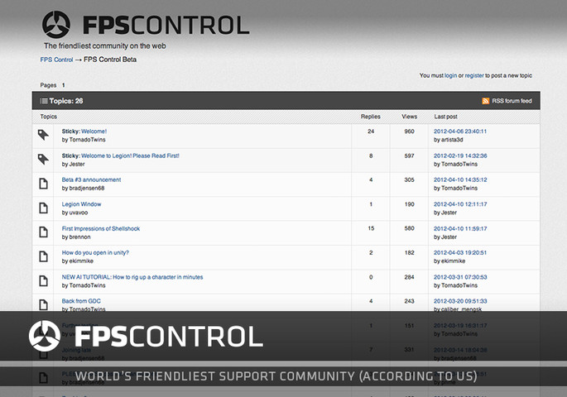This screenshot has height=397, width=567.
Task: Click the Topics column header
Action: 49,117
